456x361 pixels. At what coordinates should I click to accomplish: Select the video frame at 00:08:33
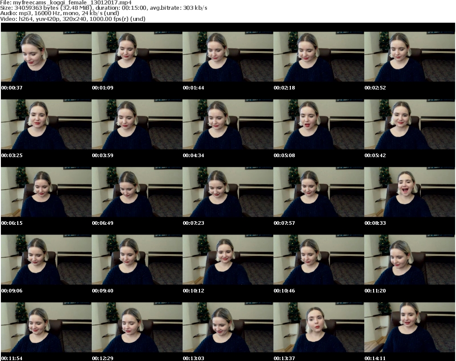point(410,192)
